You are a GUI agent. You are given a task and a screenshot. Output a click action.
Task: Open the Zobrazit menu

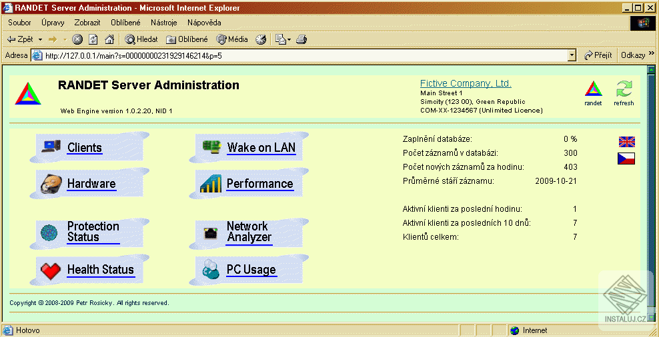87,23
